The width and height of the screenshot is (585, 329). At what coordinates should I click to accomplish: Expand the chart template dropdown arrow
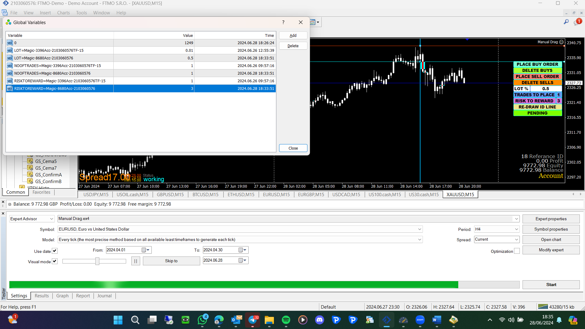pyautogui.click(x=318, y=22)
